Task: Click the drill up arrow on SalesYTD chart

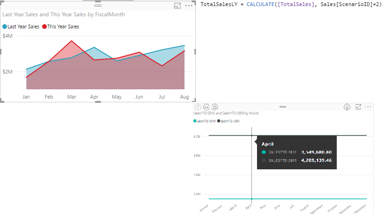Action: tap(198, 107)
